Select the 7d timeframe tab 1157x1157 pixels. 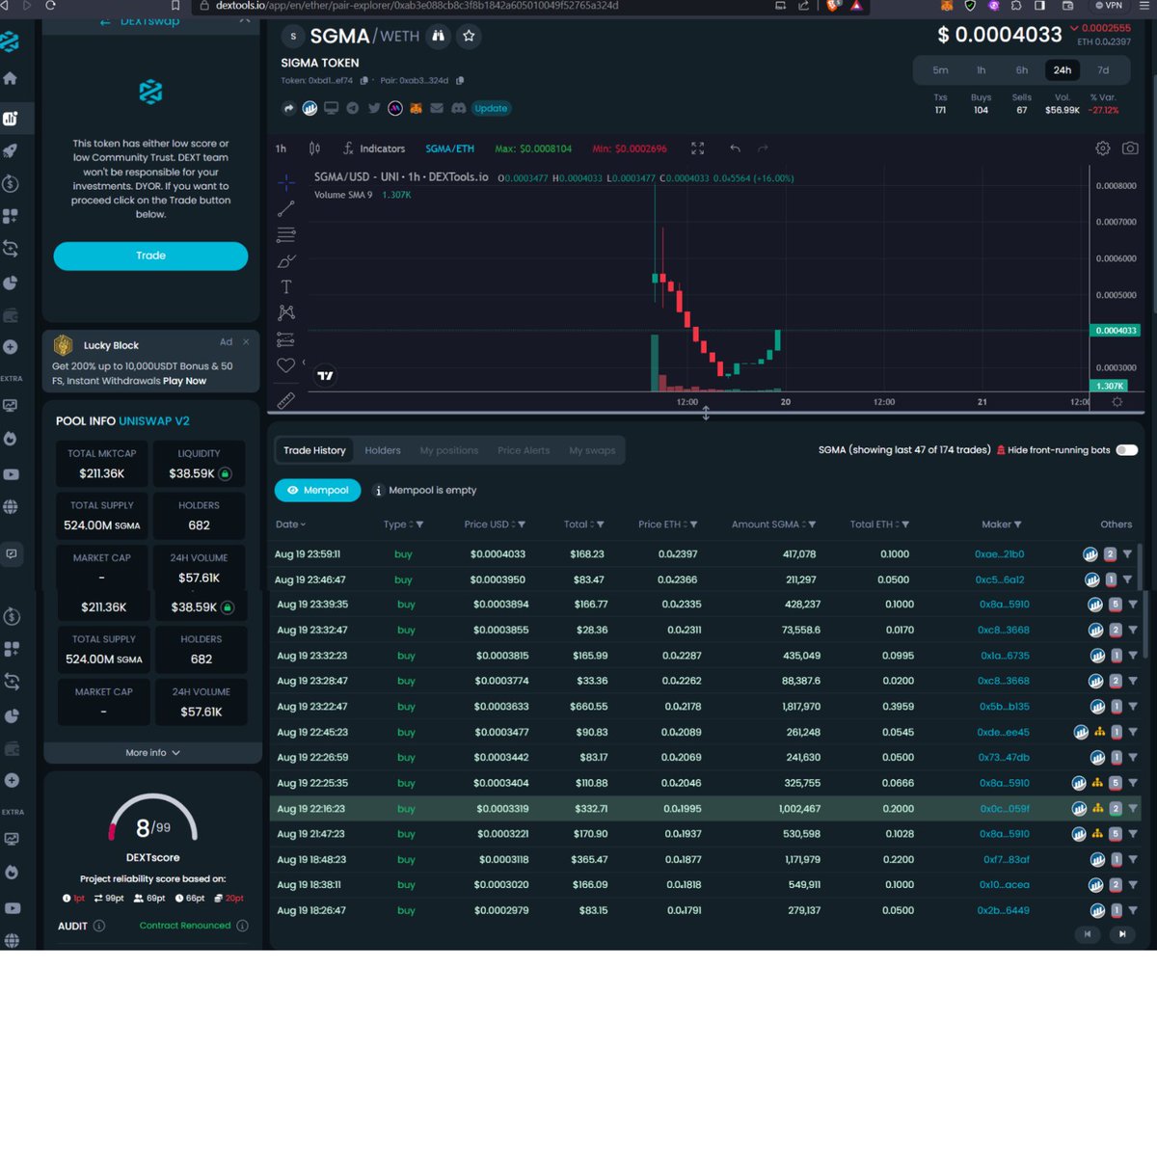click(x=1103, y=69)
